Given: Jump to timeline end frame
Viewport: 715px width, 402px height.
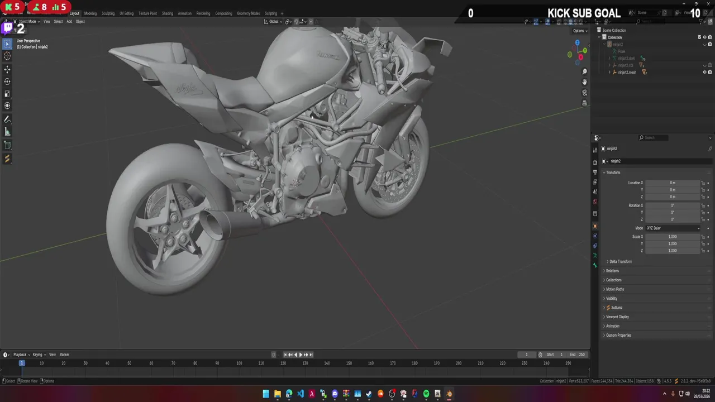Looking at the screenshot, I should [311, 355].
